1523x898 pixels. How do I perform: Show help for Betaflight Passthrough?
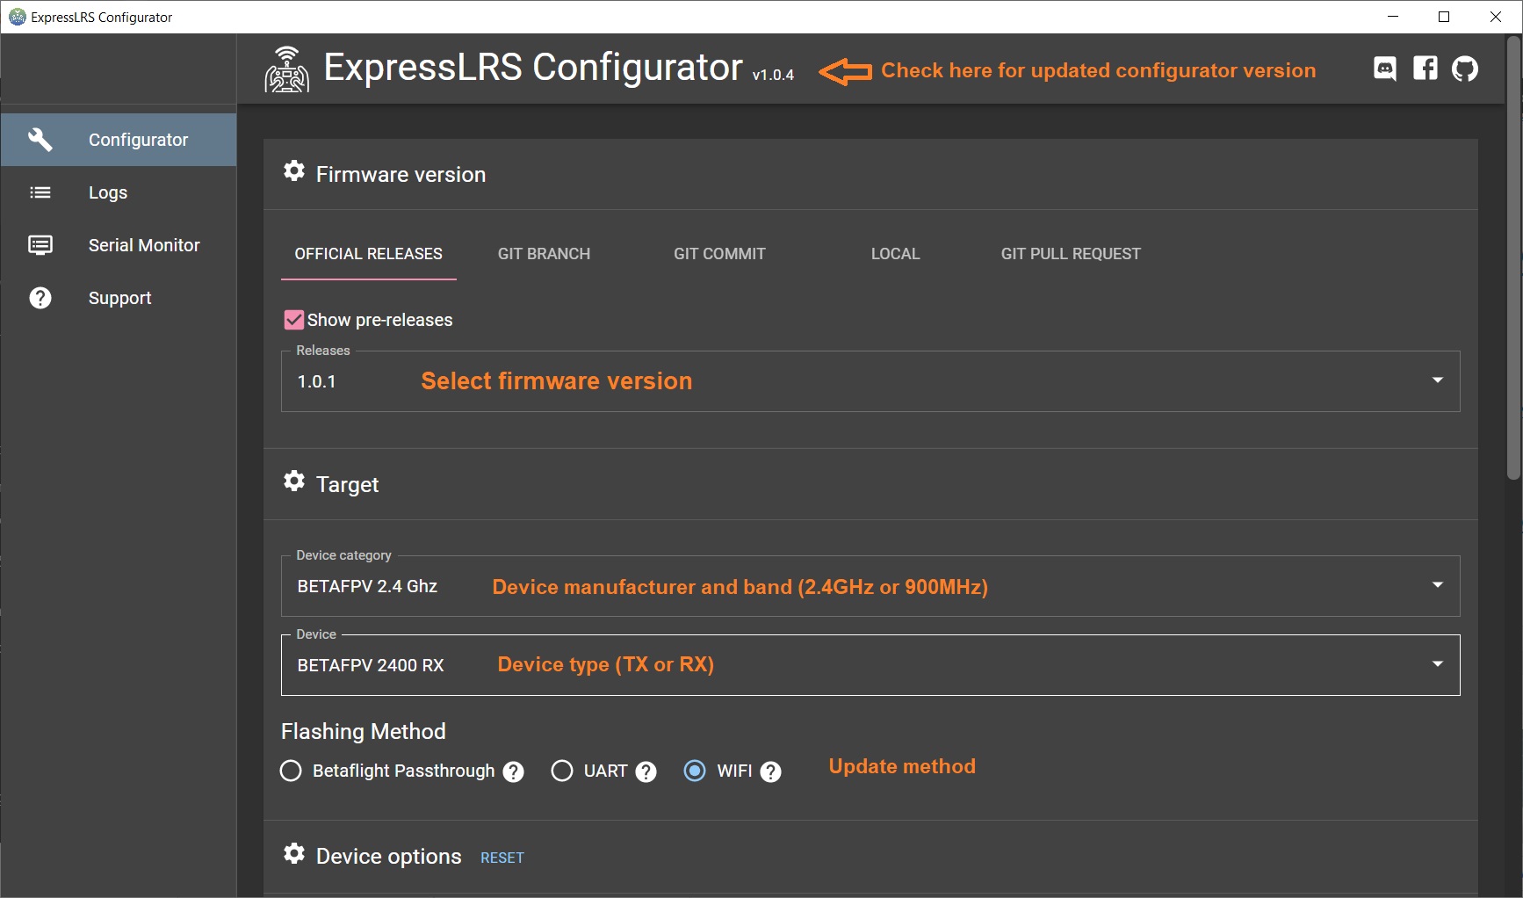click(514, 771)
